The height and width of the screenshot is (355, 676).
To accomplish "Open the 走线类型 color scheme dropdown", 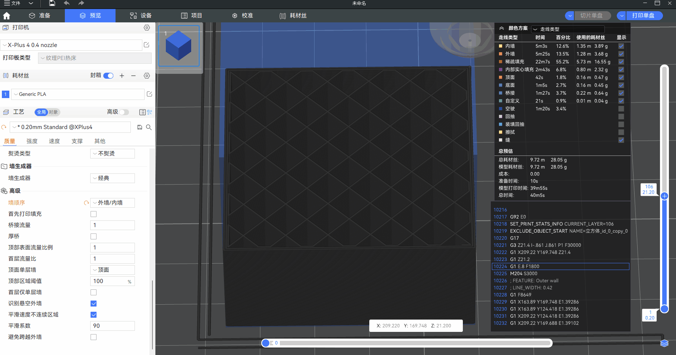I will click(568, 29).
